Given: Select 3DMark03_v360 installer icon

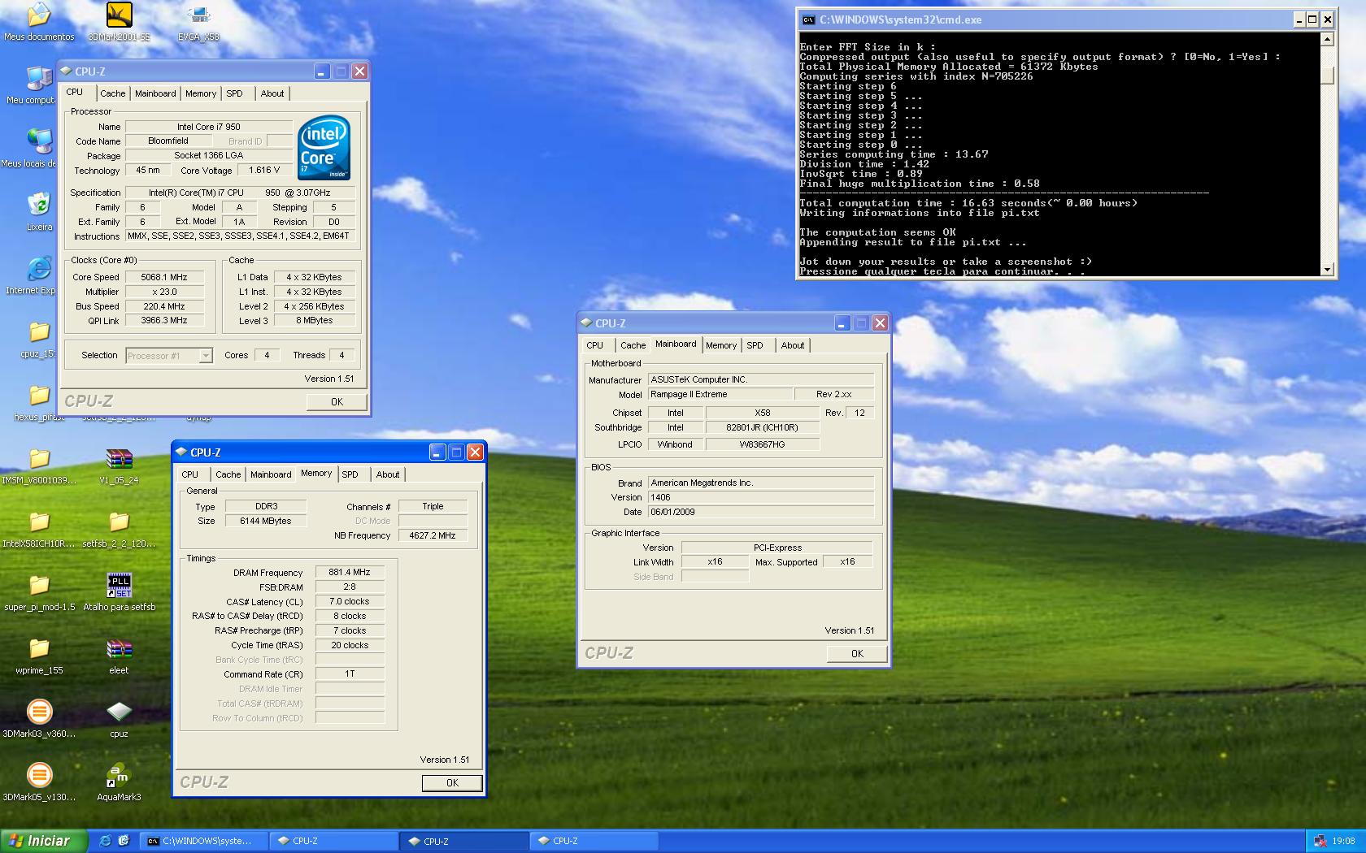Looking at the screenshot, I should click(x=39, y=719).
